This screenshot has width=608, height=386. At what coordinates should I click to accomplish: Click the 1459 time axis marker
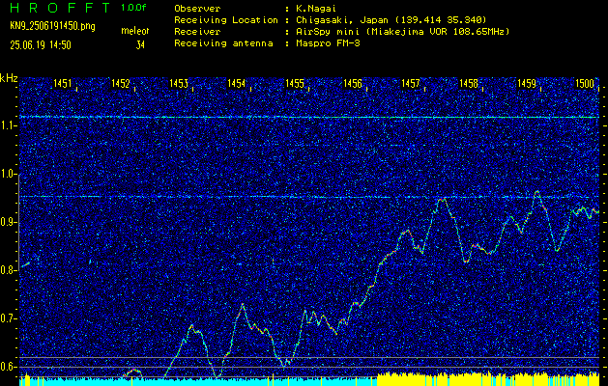[x=527, y=83]
